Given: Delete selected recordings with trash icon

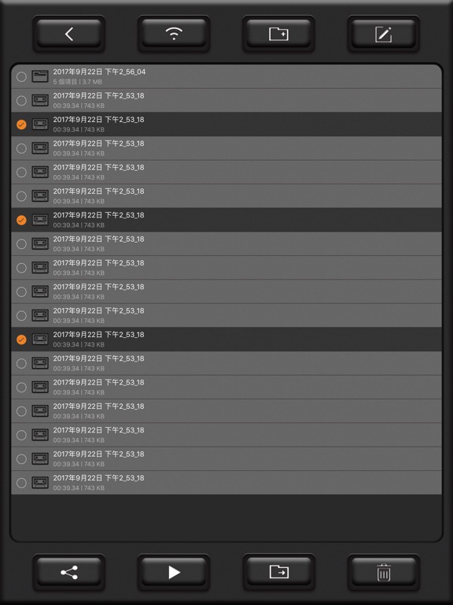Looking at the screenshot, I should point(383,572).
